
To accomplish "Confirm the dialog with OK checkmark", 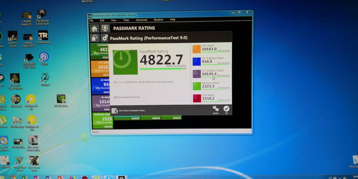I will click(227, 110).
